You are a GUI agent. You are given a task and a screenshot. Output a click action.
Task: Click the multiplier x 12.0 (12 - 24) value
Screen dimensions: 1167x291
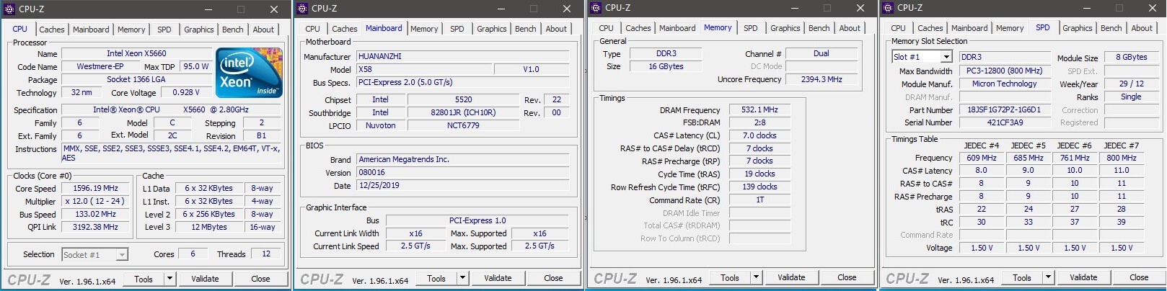(96, 201)
